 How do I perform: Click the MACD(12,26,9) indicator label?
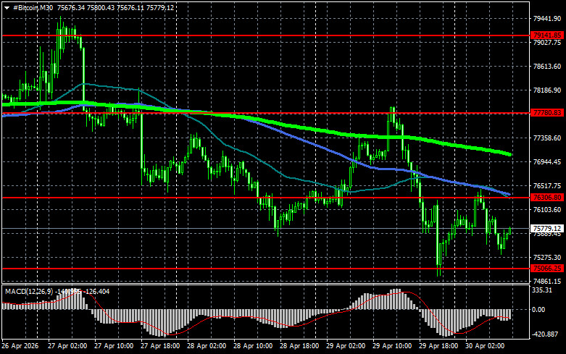[29, 291]
